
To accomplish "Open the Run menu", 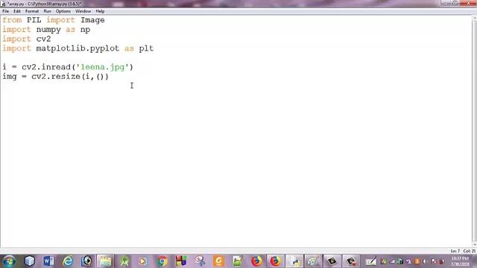I will 48,11.
